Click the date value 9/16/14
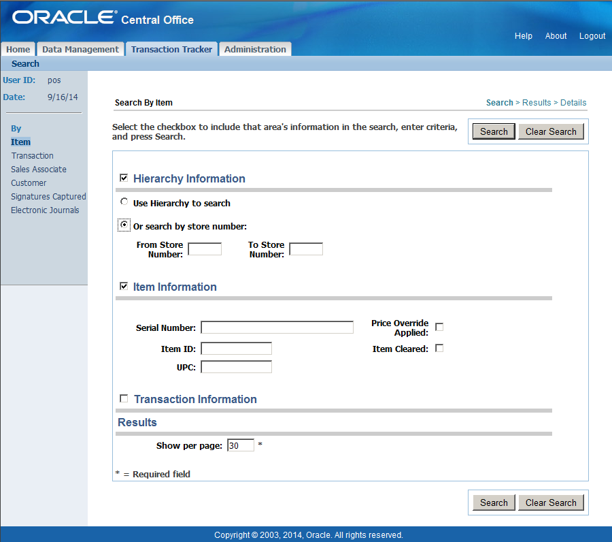The height and width of the screenshot is (542, 612). (63, 97)
